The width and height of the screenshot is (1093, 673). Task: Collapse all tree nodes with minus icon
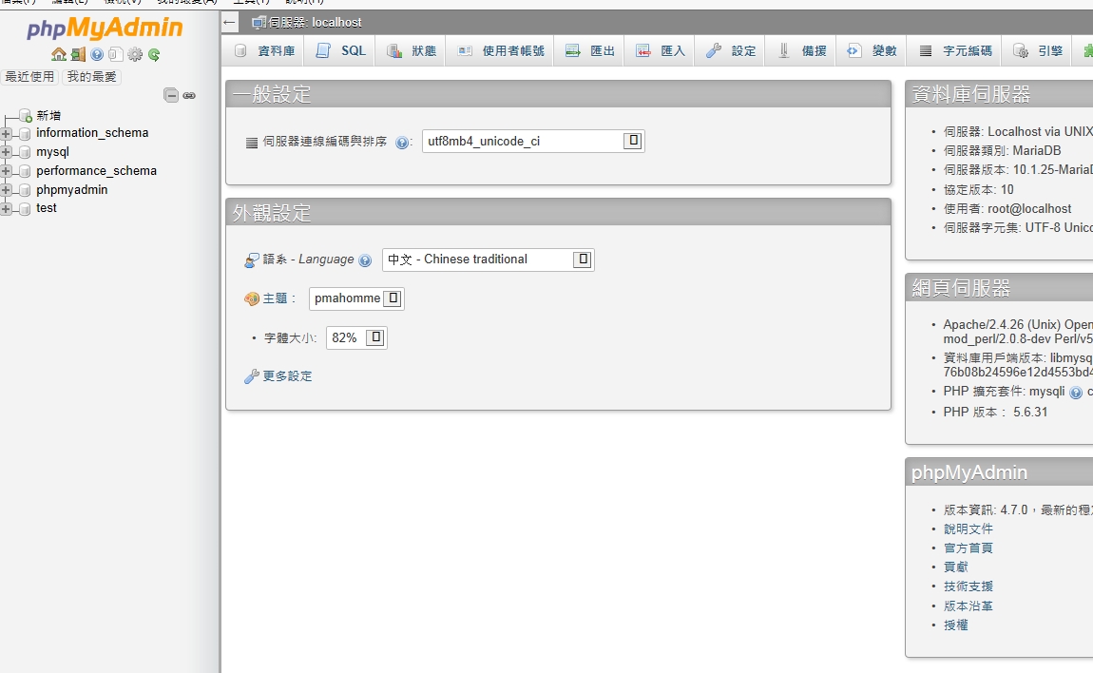point(171,95)
